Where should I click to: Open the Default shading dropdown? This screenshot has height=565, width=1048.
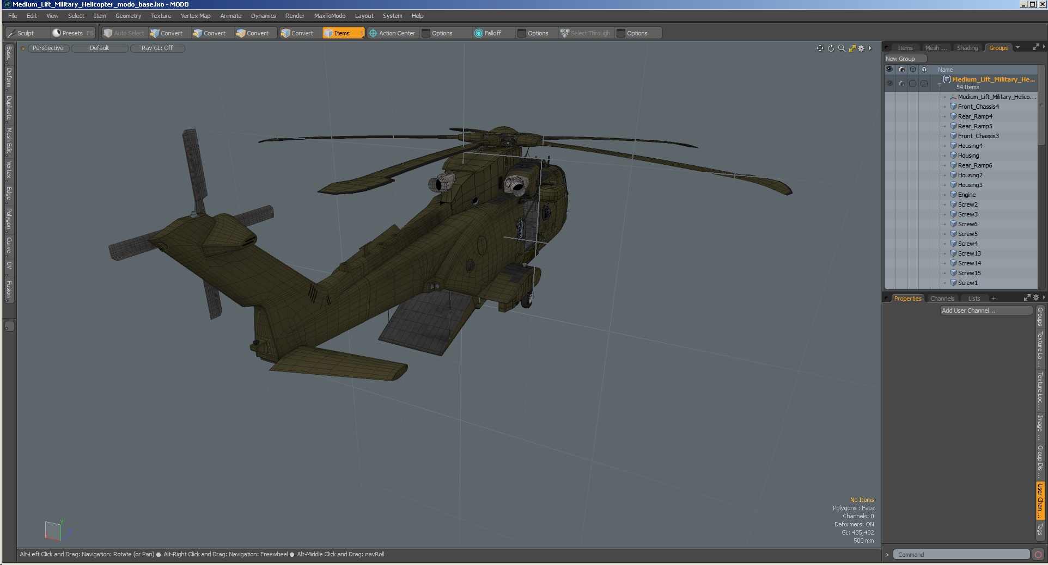click(x=100, y=48)
